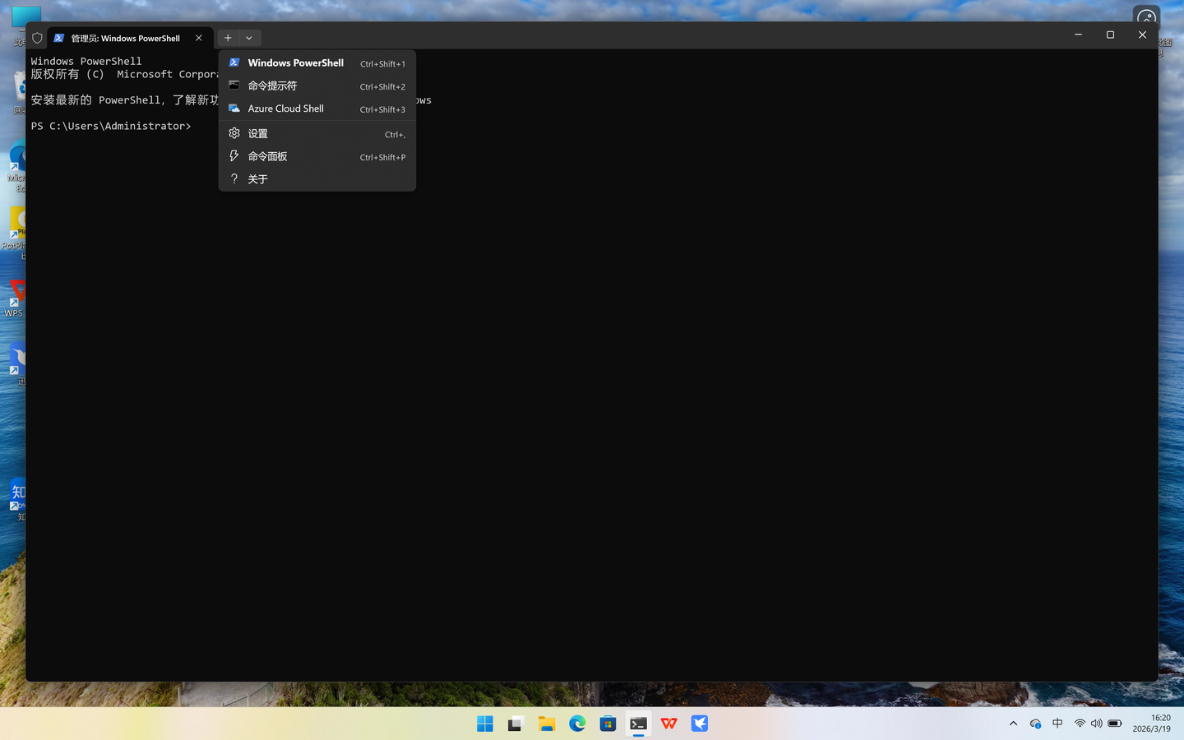This screenshot has height=740, width=1184.
Task: Click the administrator shield icon in title bar
Action: 37,38
